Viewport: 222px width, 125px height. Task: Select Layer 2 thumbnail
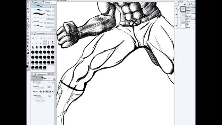183,15
